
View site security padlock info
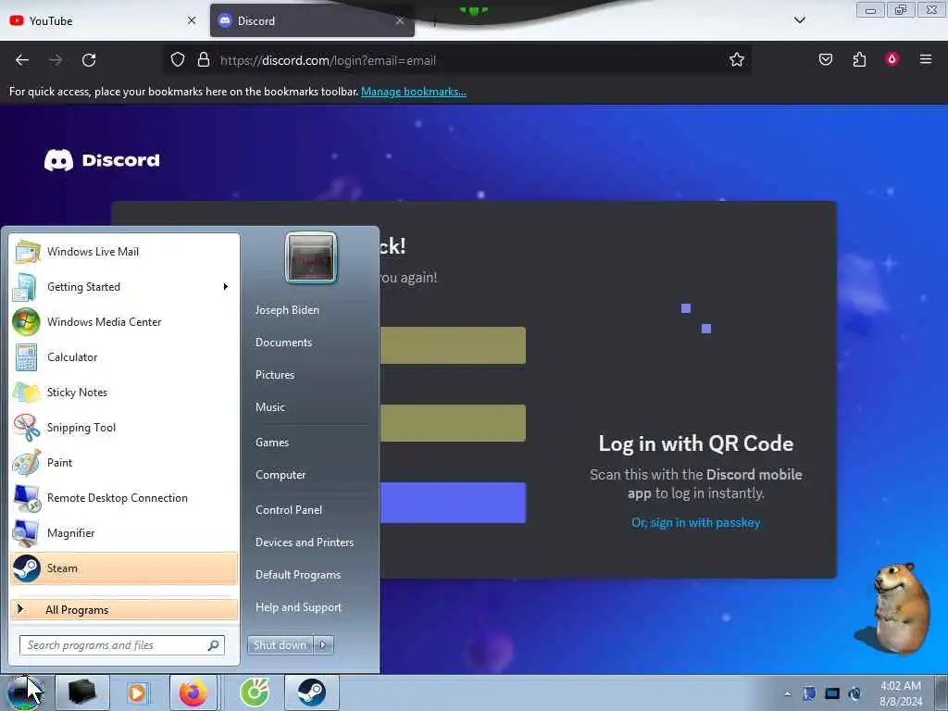[x=204, y=60]
